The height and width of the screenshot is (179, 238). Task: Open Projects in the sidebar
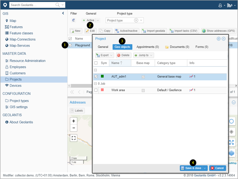pyautogui.click(x=34, y=79)
